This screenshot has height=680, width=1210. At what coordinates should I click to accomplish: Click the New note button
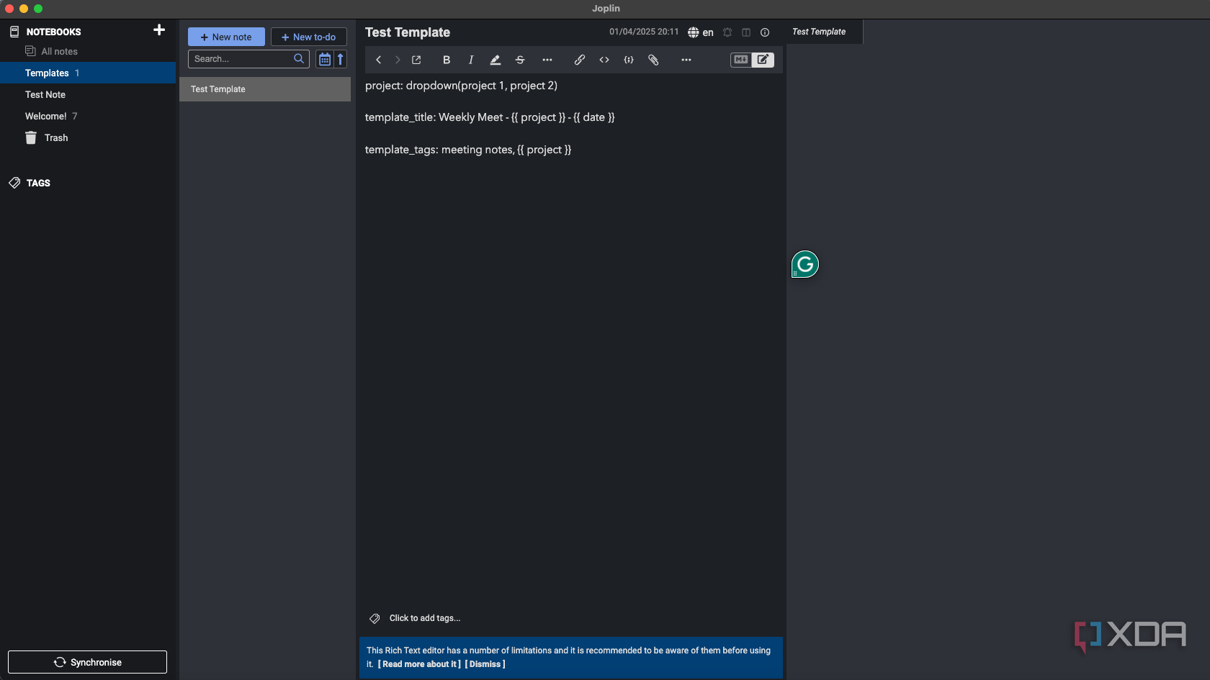pos(226,37)
